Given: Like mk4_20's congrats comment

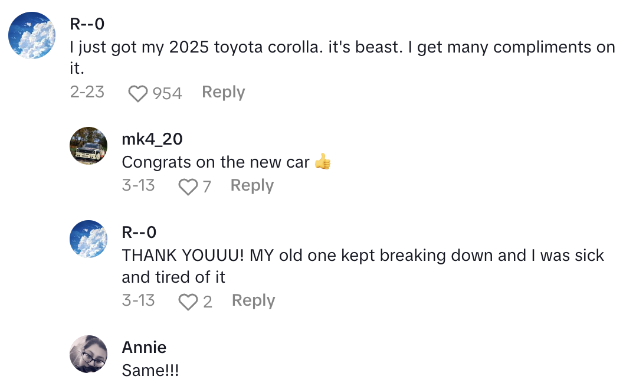Looking at the screenshot, I should 188,187.
